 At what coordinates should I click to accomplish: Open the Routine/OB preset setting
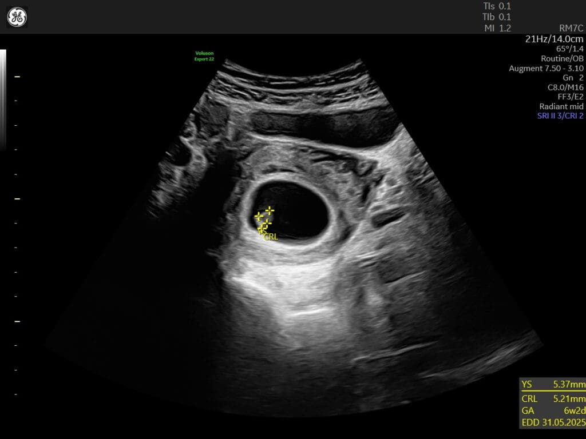[x=562, y=58]
